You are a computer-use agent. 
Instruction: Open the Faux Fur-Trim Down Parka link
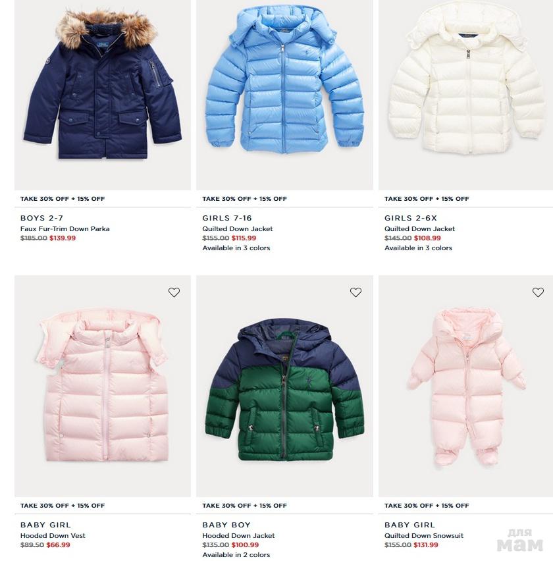[x=65, y=228]
